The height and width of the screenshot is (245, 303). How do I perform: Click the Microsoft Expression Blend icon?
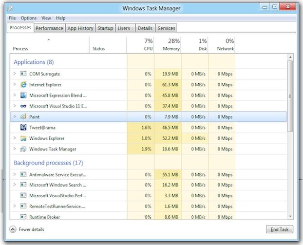pos(23,95)
